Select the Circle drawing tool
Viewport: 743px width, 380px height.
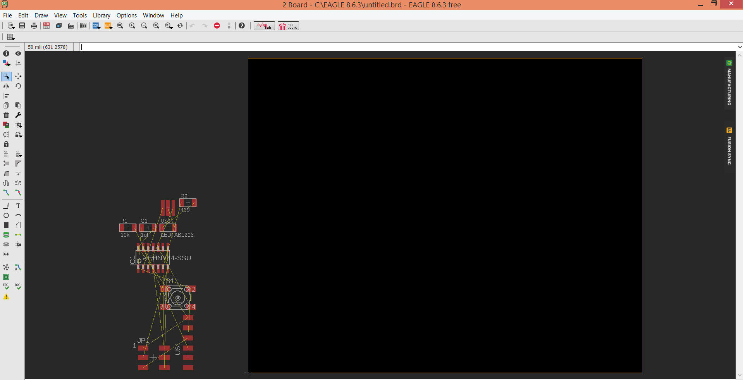[x=6, y=215]
